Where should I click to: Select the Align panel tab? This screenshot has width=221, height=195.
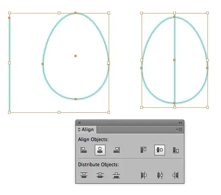tap(86, 129)
